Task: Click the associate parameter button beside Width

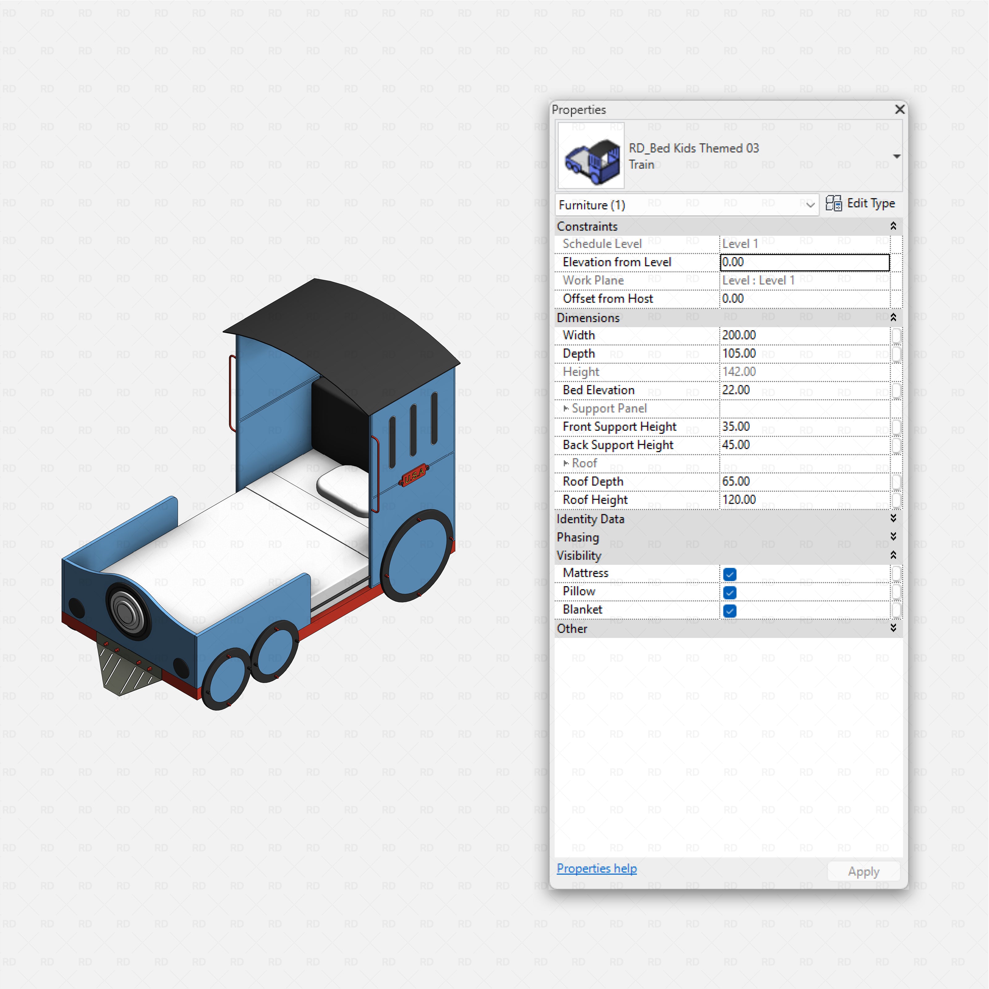Action: [896, 335]
